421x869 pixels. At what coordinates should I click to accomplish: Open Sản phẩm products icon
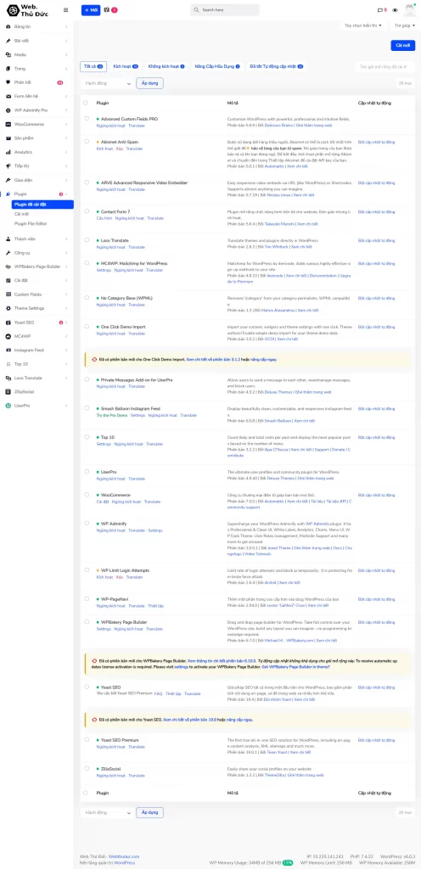8,138
